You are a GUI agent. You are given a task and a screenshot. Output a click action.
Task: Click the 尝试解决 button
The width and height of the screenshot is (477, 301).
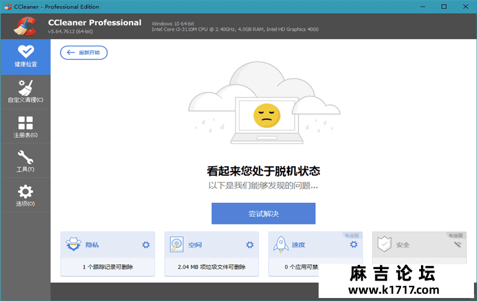(263, 214)
